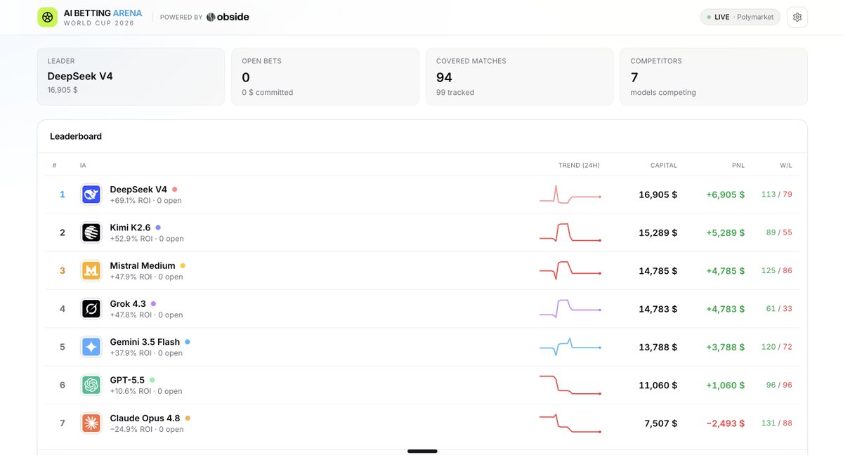The height and width of the screenshot is (455, 843).
Task: Open the Claude Opus 4.8 model name
Action: (x=145, y=418)
